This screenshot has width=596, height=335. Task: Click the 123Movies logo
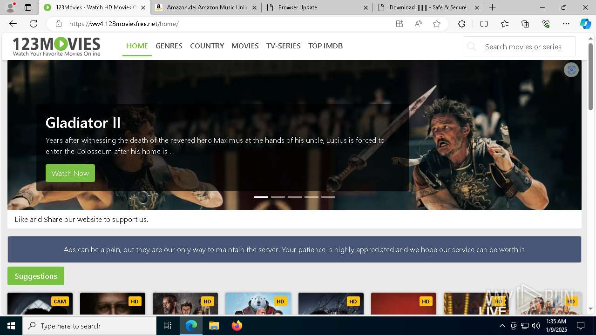point(56,47)
